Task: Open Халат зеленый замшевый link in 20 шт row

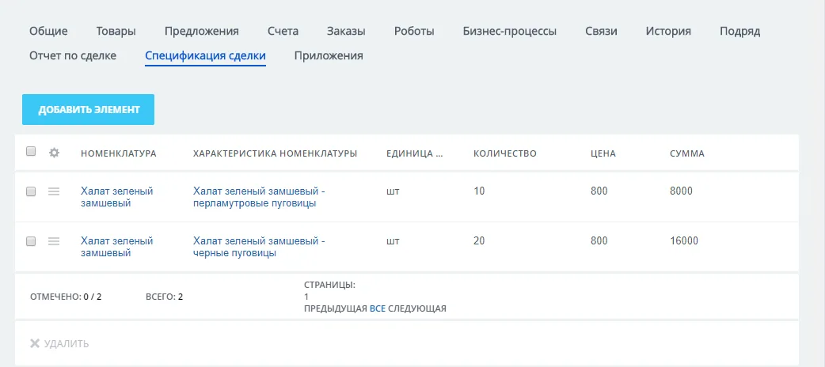Action: (x=117, y=247)
